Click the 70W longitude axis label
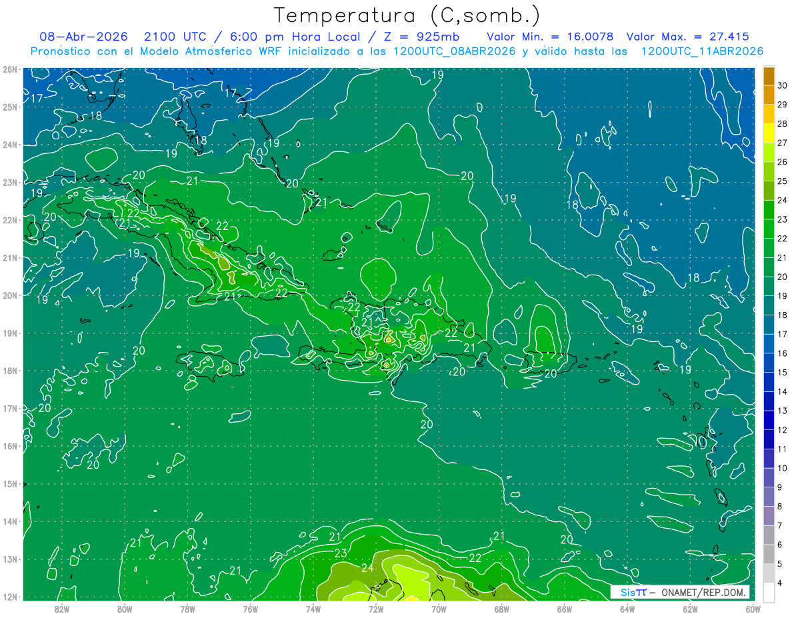This screenshot has width=800, height=618. point(439,608)
